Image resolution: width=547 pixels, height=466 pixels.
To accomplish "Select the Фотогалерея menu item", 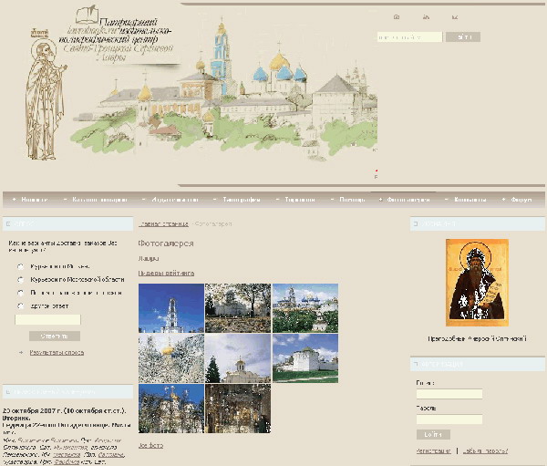I will click(408, 200).
